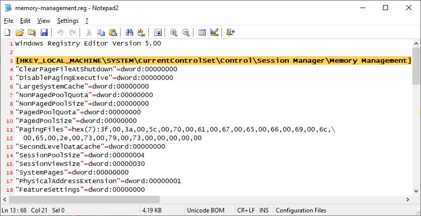
Task: Toggle word wrap toolbar button
Action: (158, 32)
